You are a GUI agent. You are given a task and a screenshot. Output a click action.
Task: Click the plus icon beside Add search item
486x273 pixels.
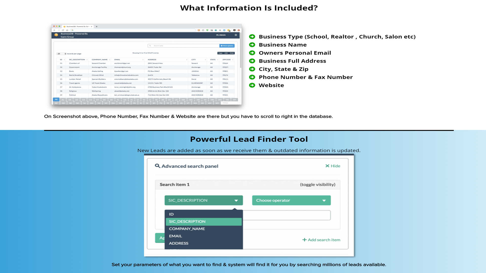coord(305,240)
